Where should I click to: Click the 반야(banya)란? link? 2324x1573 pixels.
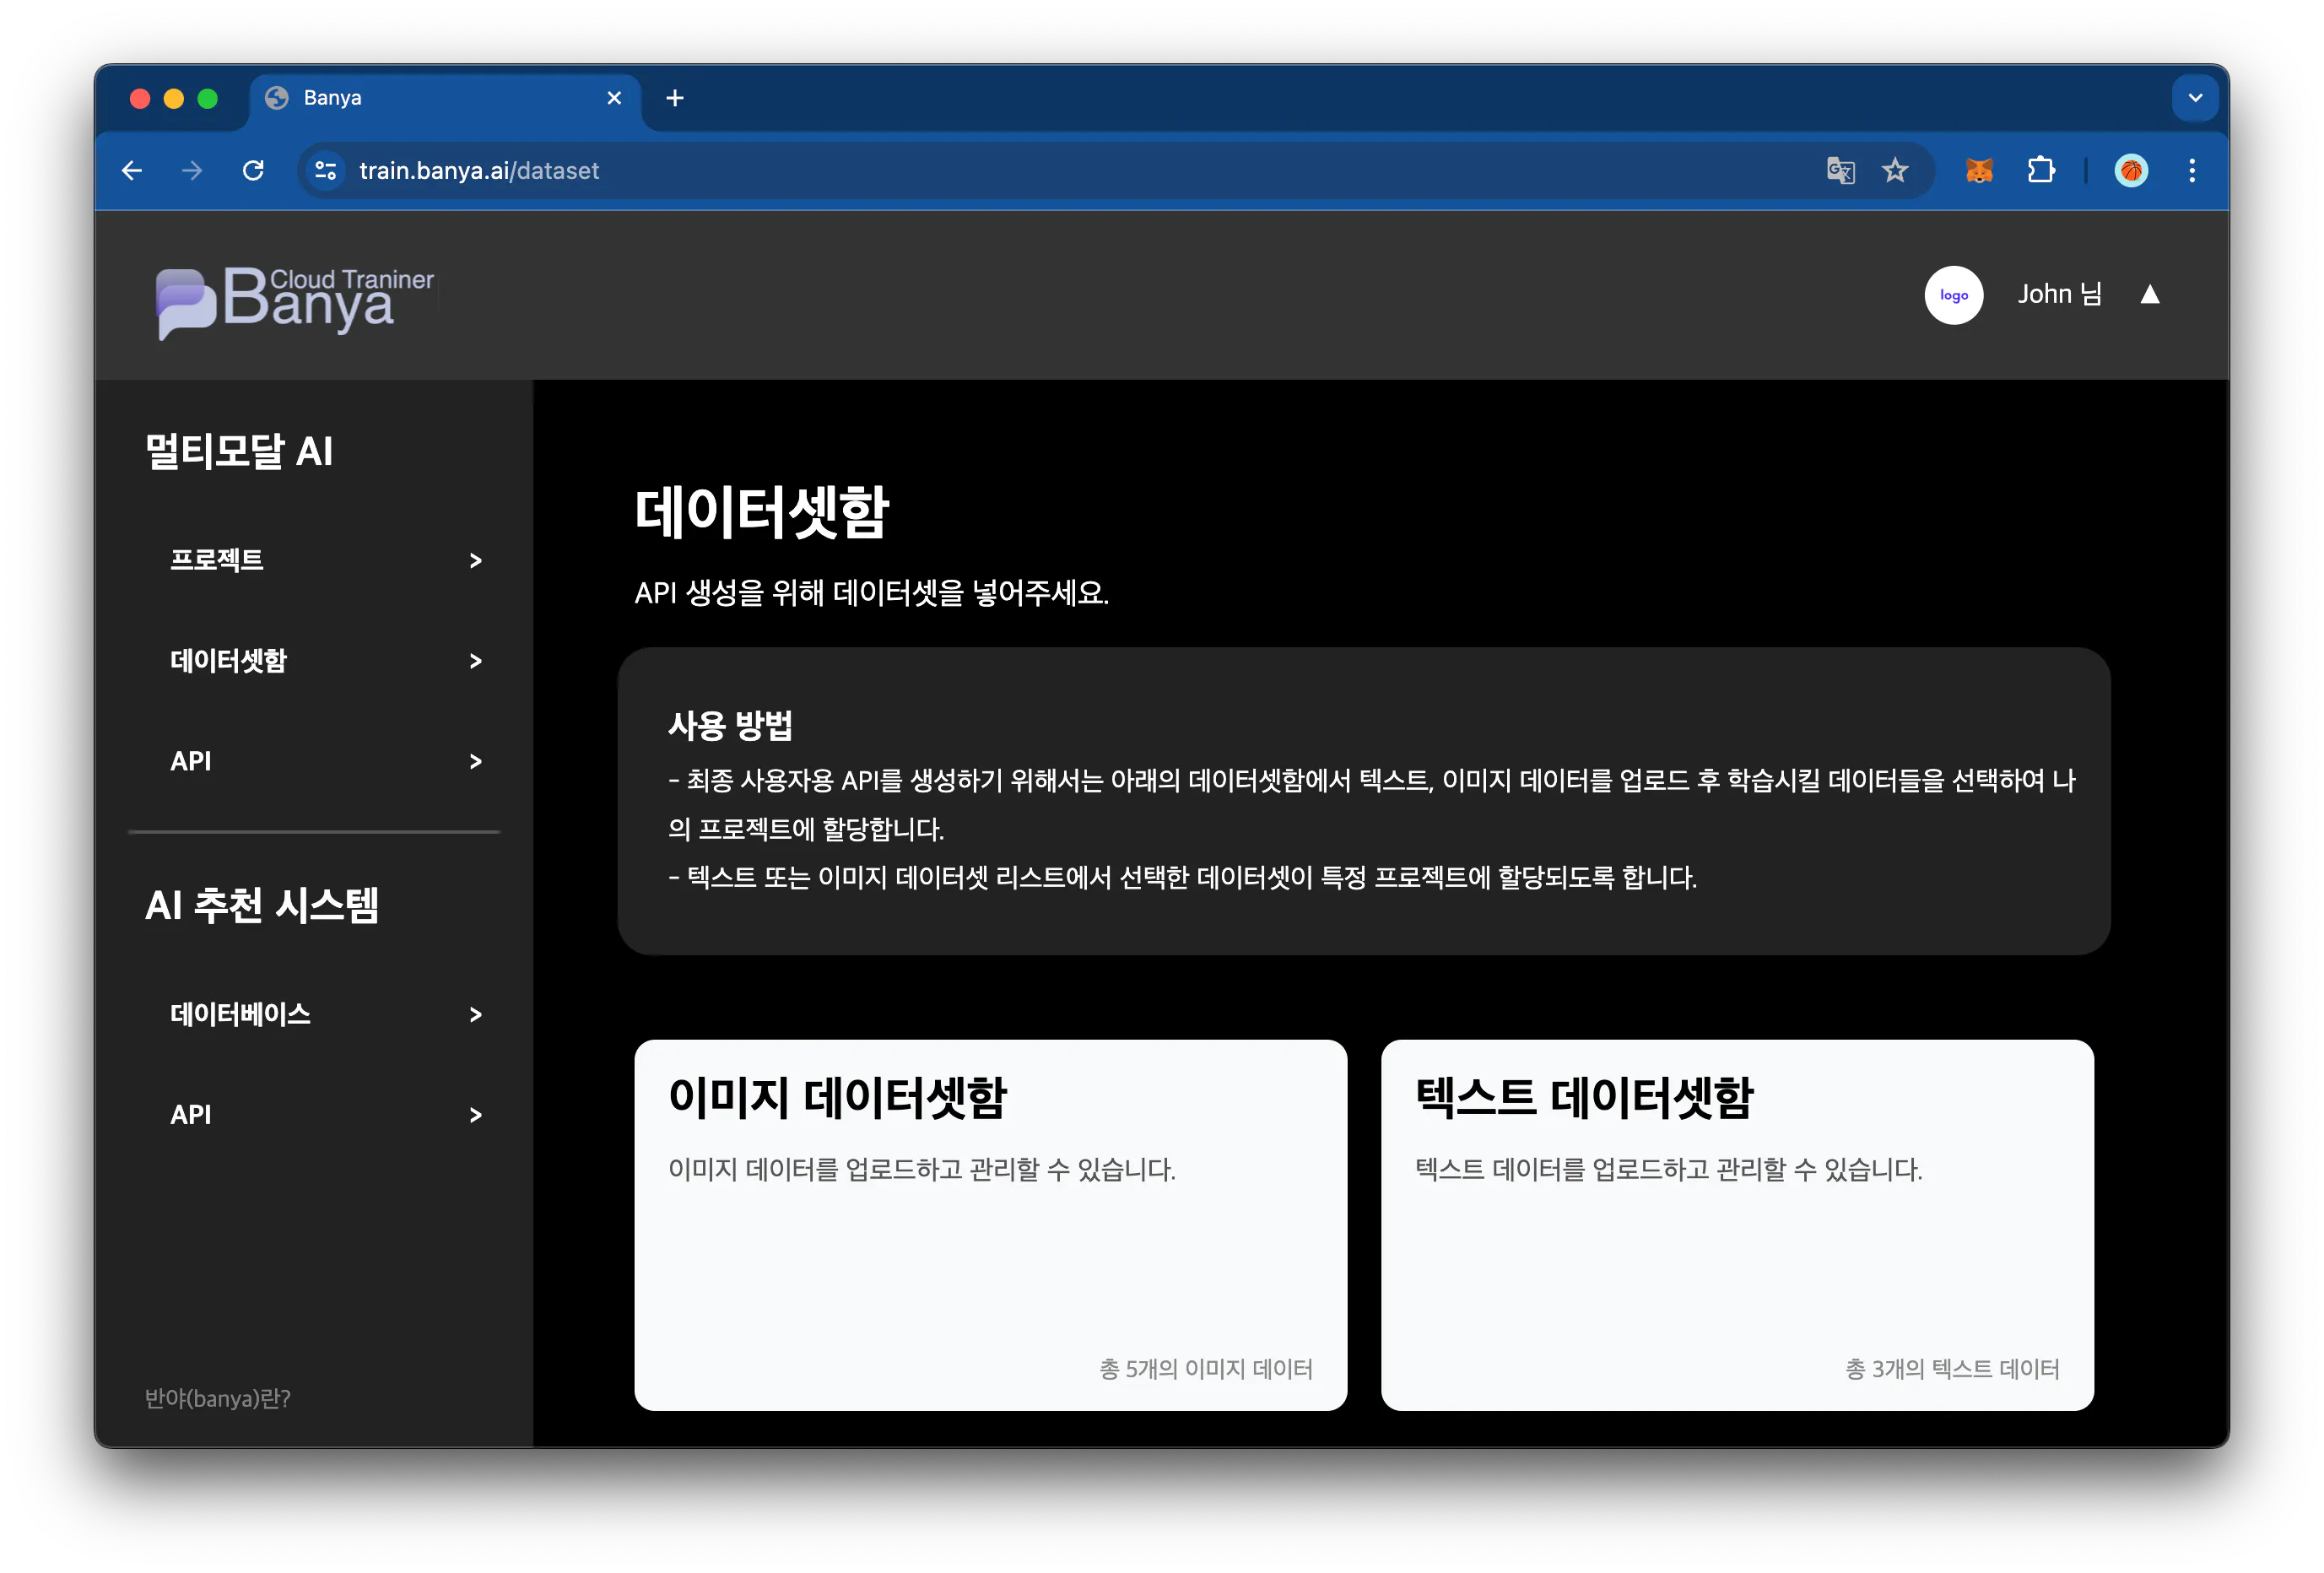[x=218, y=1398]
